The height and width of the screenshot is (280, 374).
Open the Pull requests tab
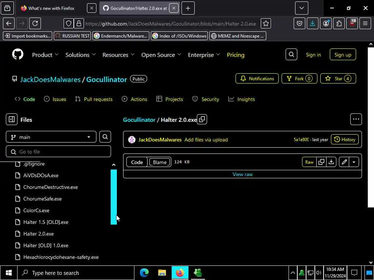point(94,99)
